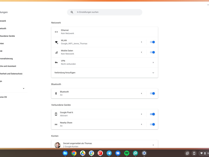Switch off the Bluetooth toggle

152,93
